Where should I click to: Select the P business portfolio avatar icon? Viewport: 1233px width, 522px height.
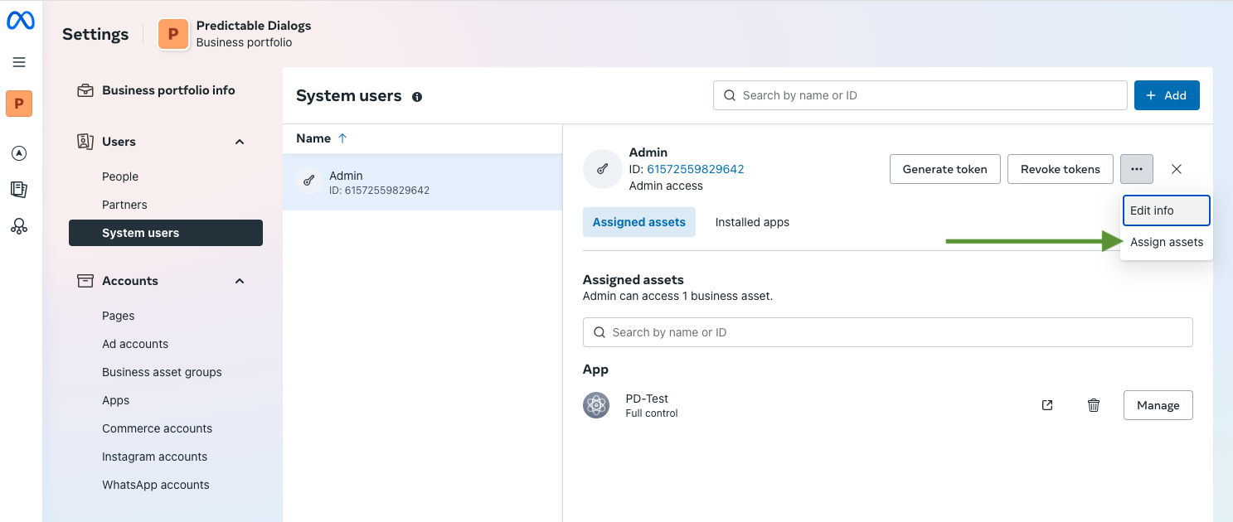pyautogui.click(x=19, y=104)
